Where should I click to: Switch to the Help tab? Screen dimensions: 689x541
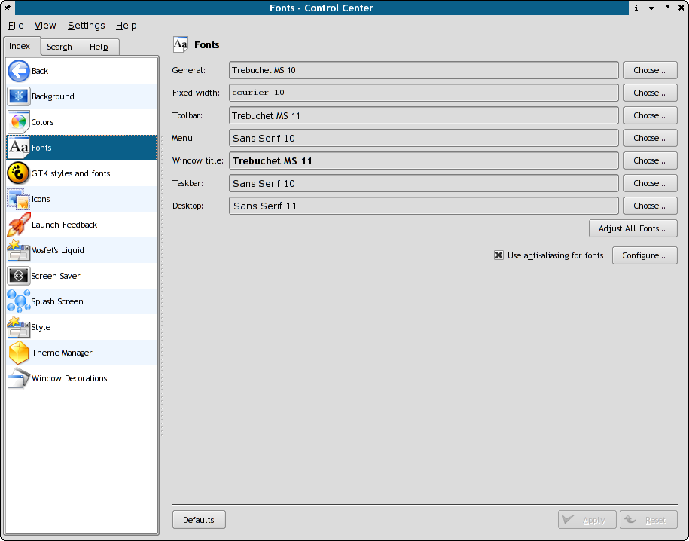pos(99,47)
